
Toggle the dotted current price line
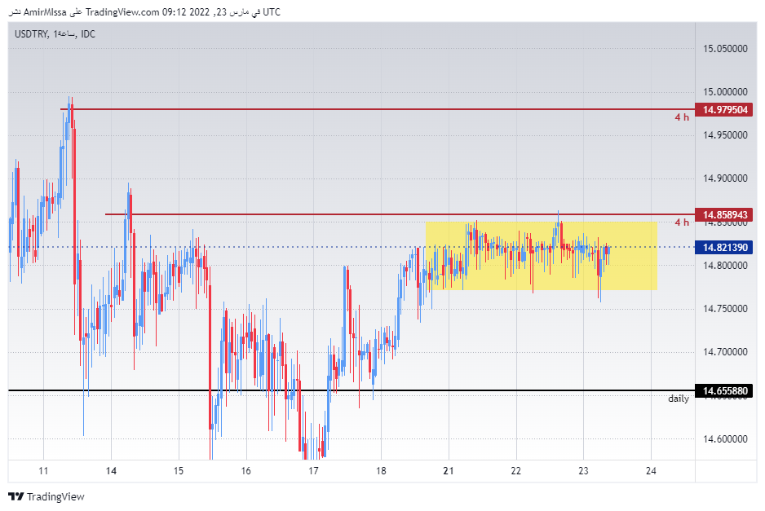tap(367, 247)
